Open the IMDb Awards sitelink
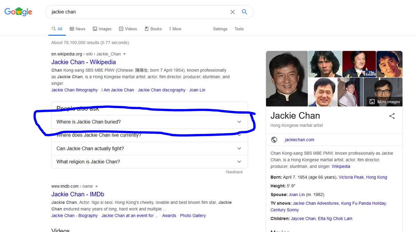This screenshot has height=232, width=416. (x=169, y=215)
